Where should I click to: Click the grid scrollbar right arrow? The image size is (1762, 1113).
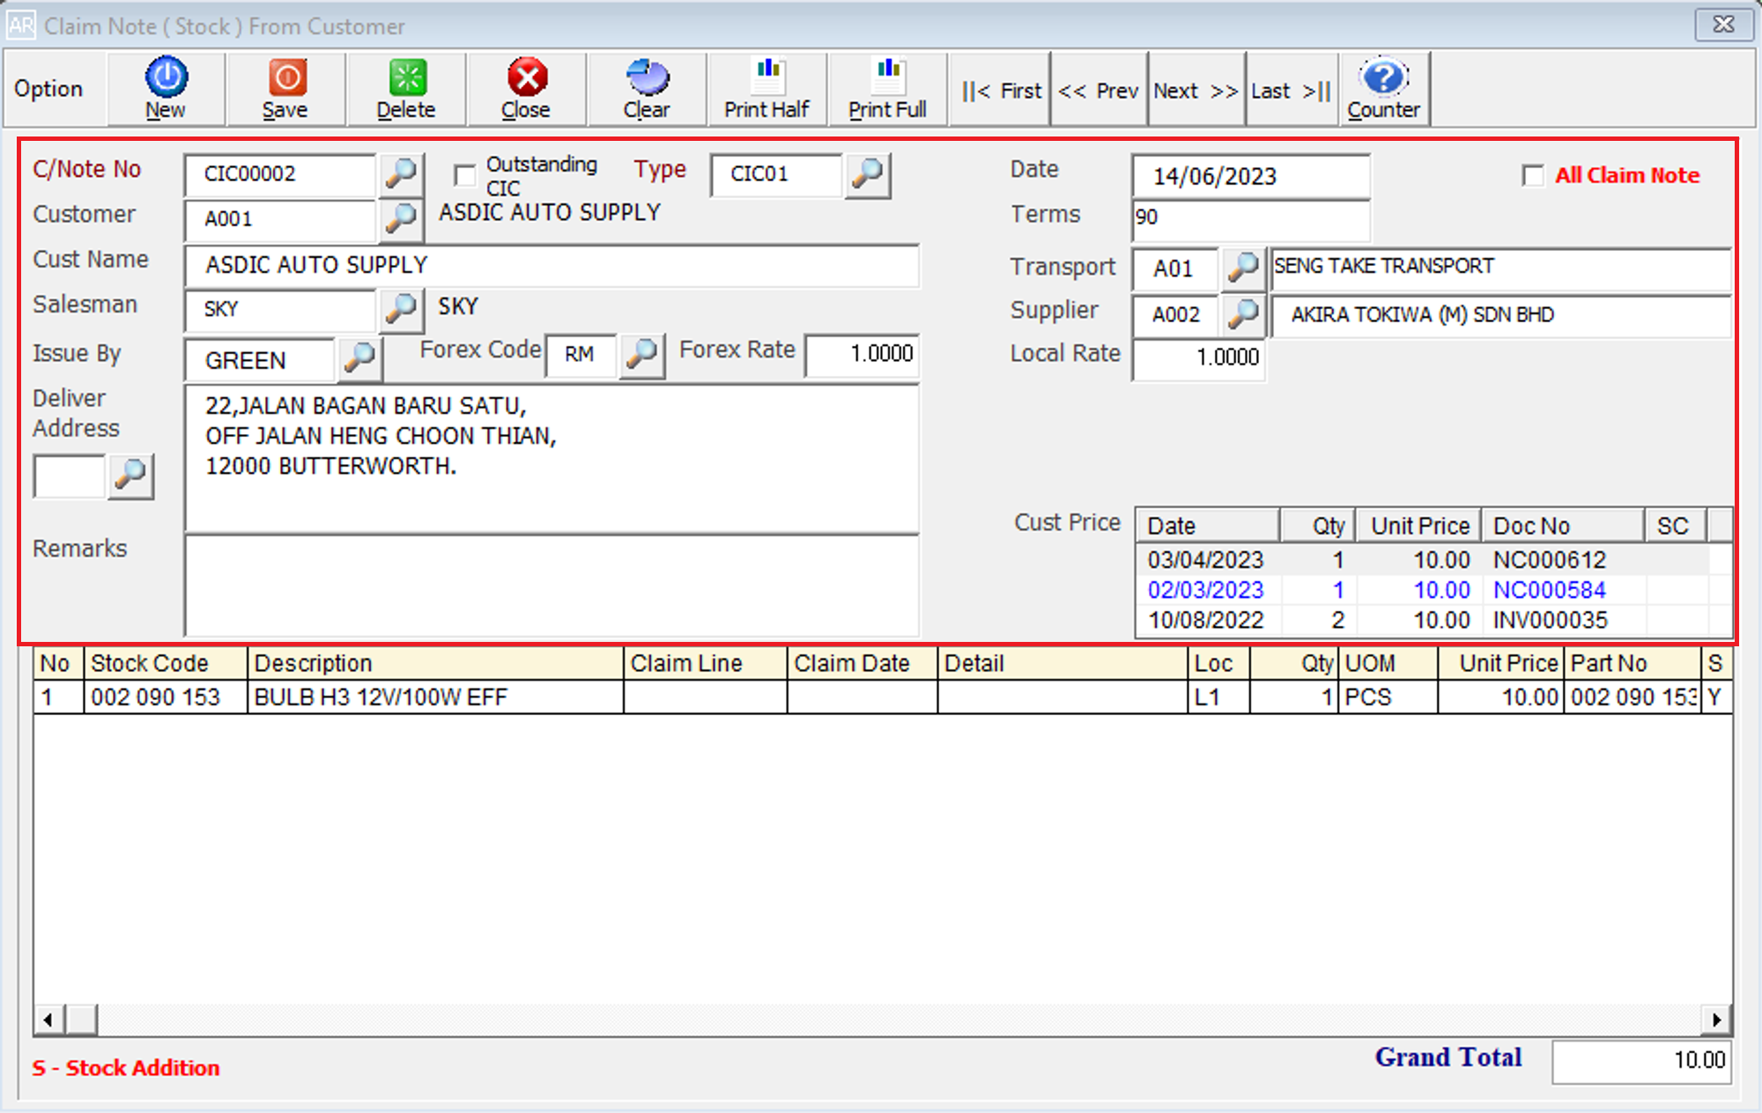(1715, 1020)
